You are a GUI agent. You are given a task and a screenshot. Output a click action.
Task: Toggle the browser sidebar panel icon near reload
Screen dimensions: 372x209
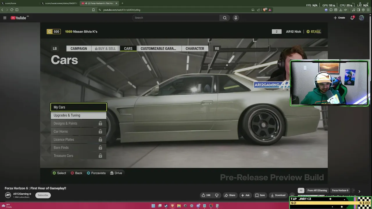pos(17,10)
